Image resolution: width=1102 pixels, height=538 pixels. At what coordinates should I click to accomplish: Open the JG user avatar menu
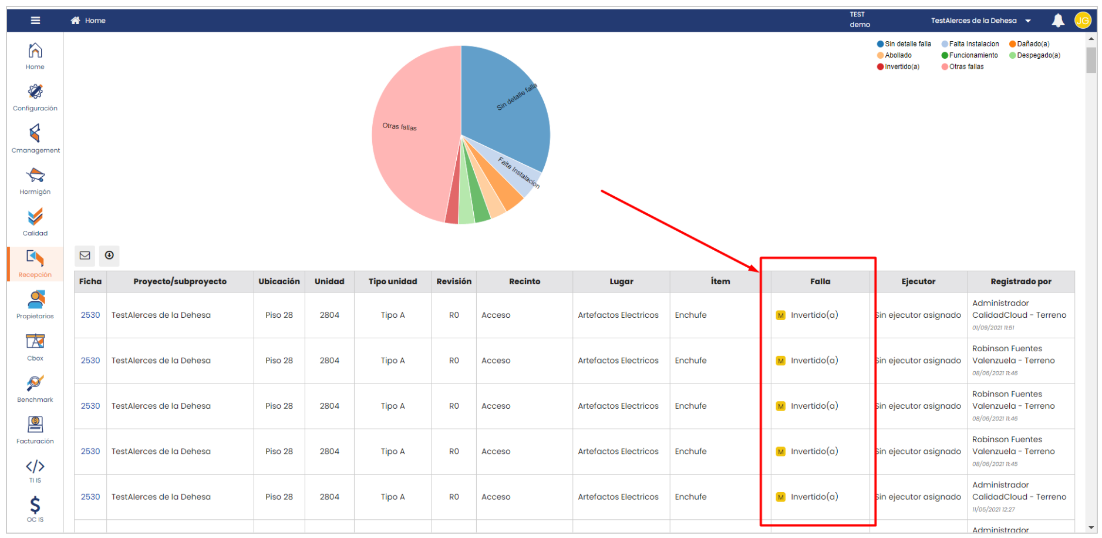click(x=1083, y=21)
